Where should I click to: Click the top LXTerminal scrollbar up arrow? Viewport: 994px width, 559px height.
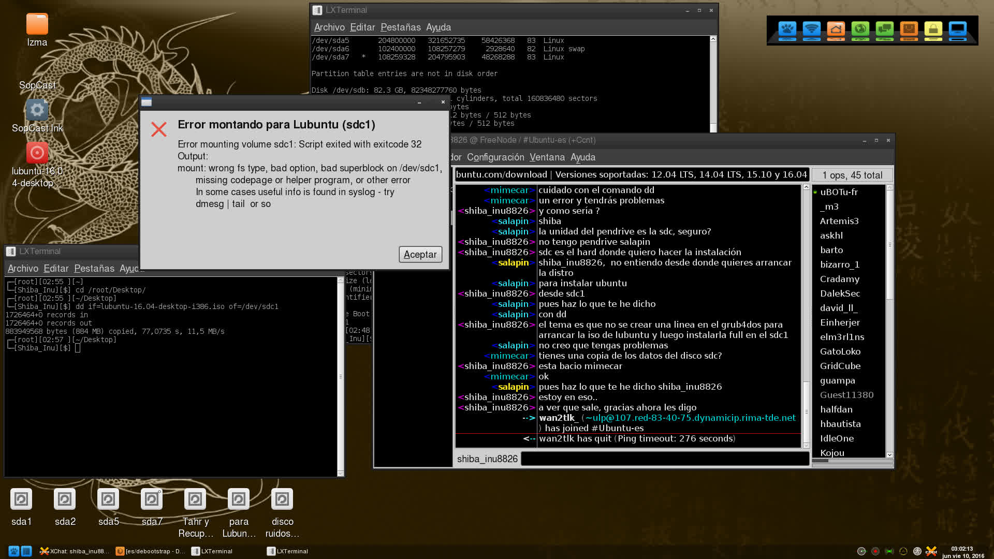point(713,39)
